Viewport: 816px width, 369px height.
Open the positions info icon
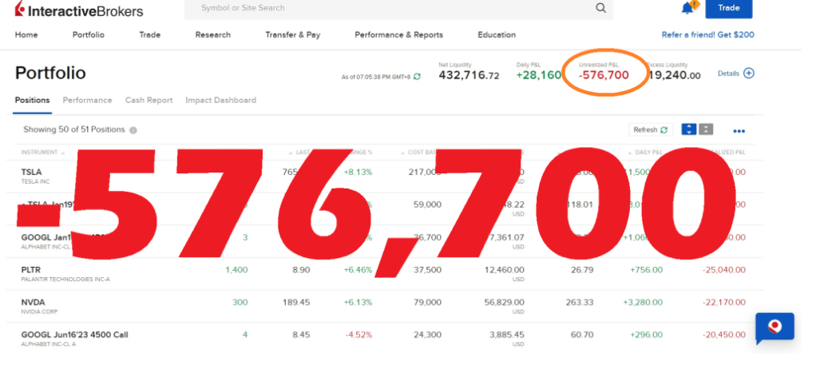pos(133,130)
